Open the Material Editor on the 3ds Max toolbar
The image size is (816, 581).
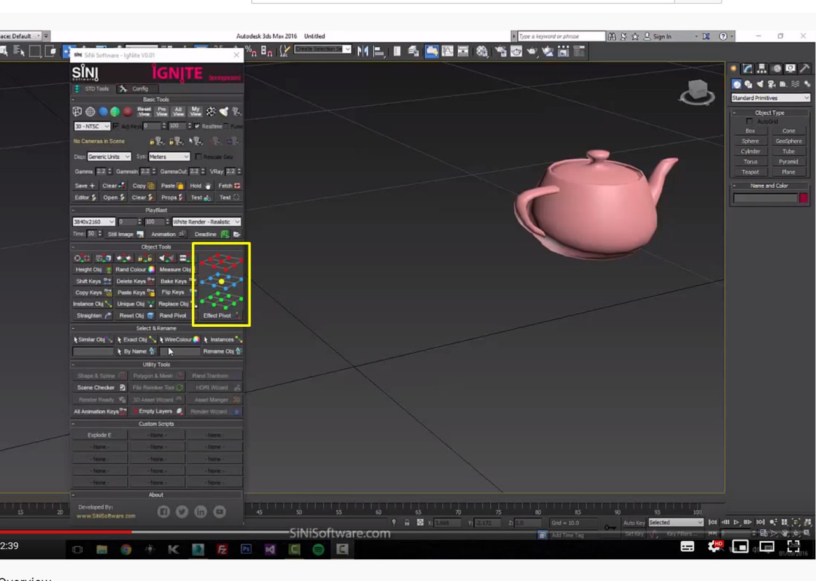coord(482,52)
